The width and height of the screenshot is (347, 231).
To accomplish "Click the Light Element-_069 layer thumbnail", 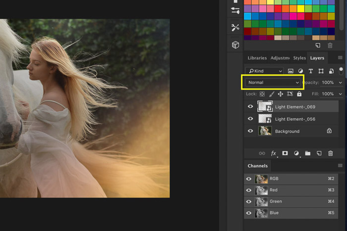I will pyautogui.click(x=265, y=106).
